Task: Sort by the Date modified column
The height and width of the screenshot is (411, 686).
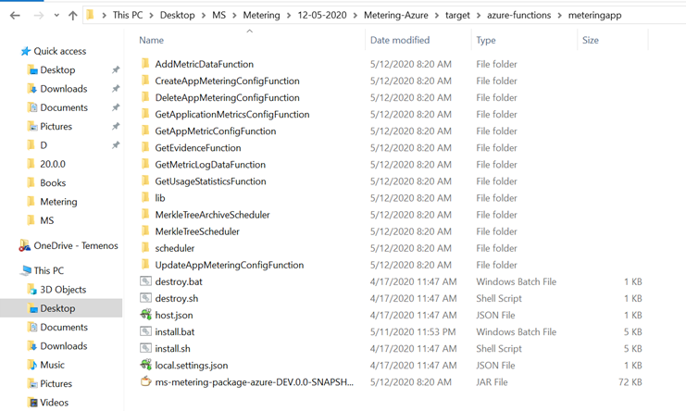Action: tap(399, 41)
